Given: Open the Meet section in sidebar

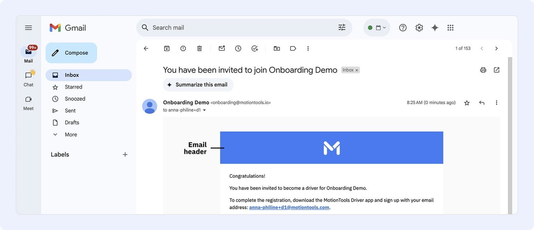Looking at the screenshot, I should coord(29,103).
